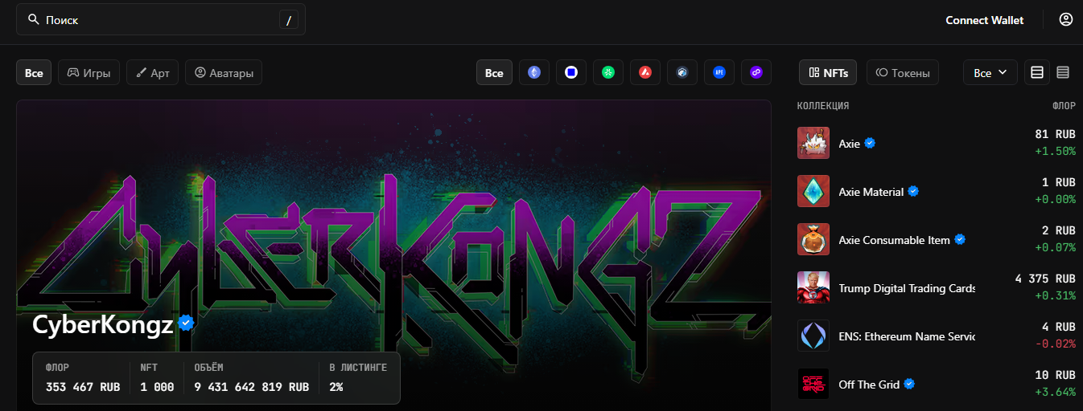Click the slash shortcut key hint in search

289,19
